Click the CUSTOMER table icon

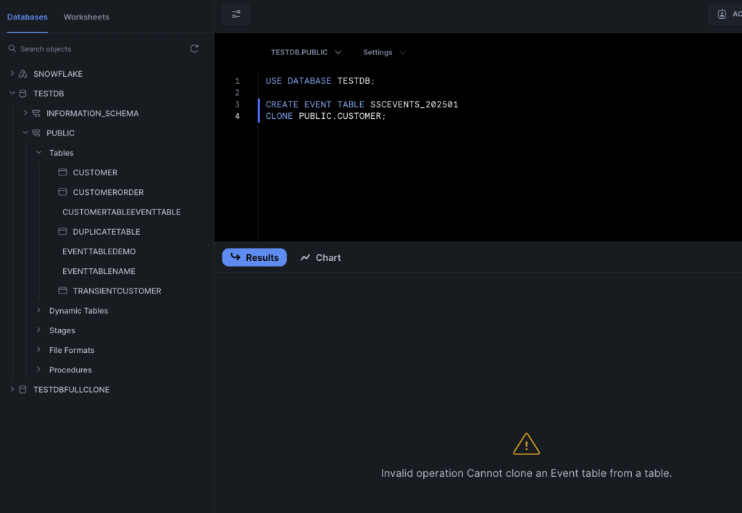pyautogui.click(x=62, y=172)
